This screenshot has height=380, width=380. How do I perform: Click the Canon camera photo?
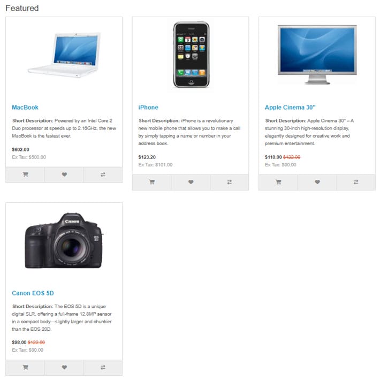coord(64,240)
